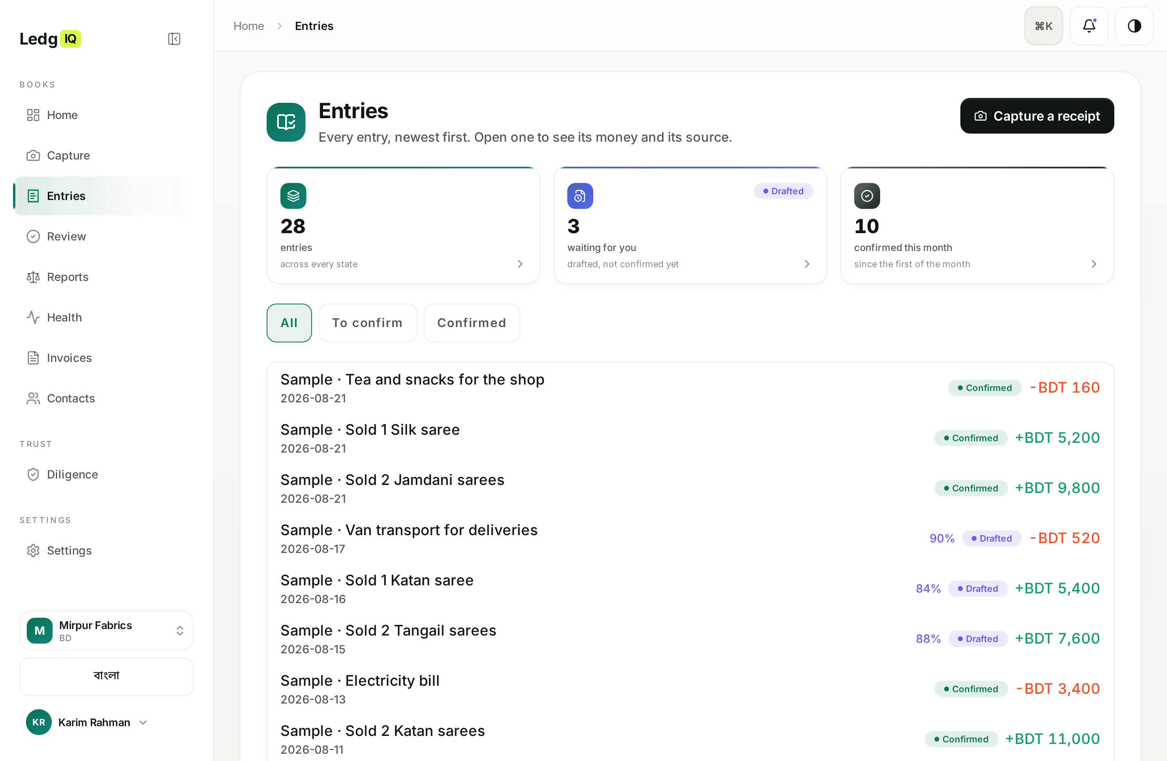Open the ⌘K command palette
Screen dimensions: 1167x761
click(1043, 26)
